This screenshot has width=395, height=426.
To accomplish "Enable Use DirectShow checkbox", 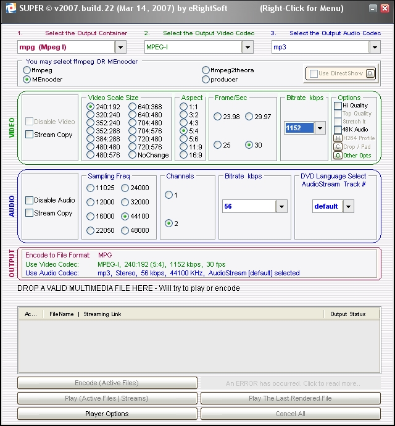I will coord(314,73).
